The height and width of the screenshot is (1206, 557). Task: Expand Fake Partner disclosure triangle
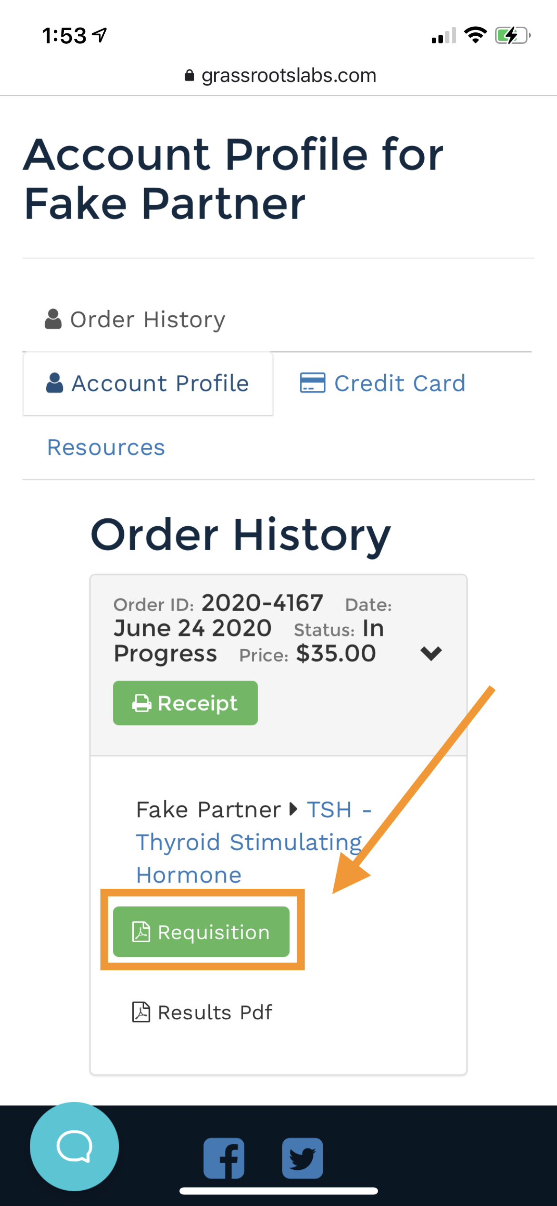(x=293, y=809)
